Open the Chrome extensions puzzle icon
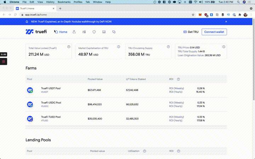This screenshot has width=255, height=159. (x=240, y=15)
